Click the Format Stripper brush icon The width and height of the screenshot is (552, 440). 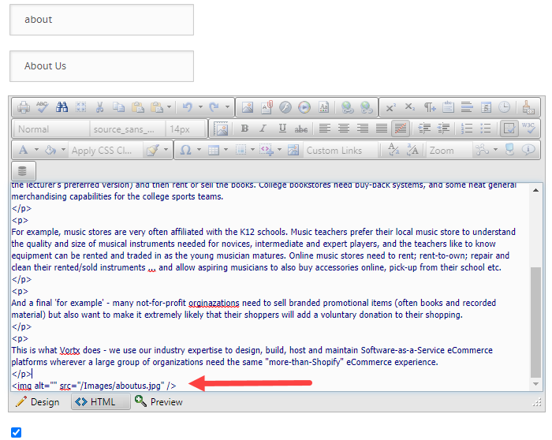point(528,107)
